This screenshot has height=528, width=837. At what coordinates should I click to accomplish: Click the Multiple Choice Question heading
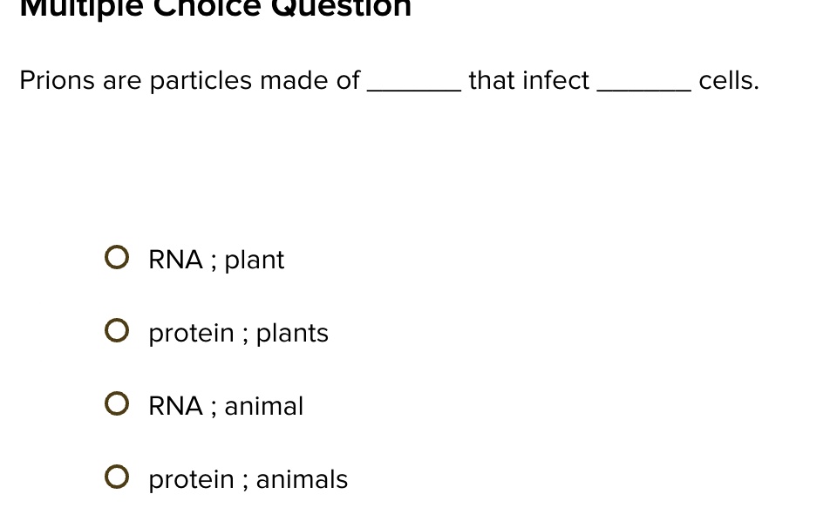tap(215, 9)
